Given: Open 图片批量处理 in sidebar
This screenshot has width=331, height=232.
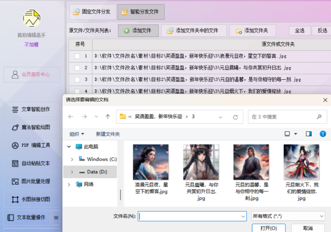Looking at the screenshot, I should [x=32, y=181].
